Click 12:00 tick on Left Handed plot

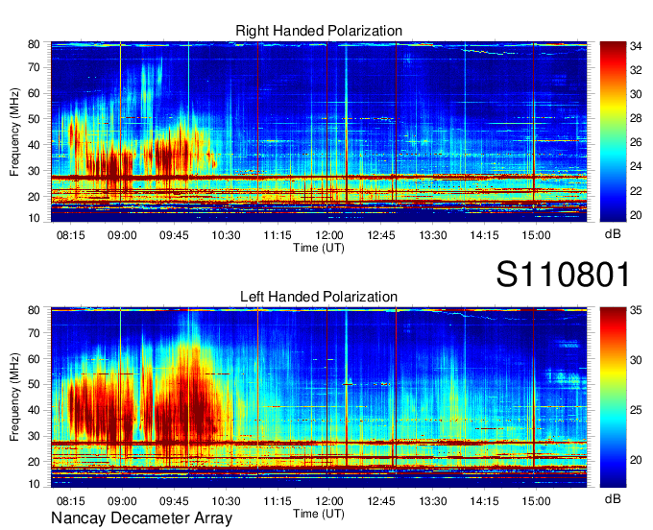click(329, 501)
